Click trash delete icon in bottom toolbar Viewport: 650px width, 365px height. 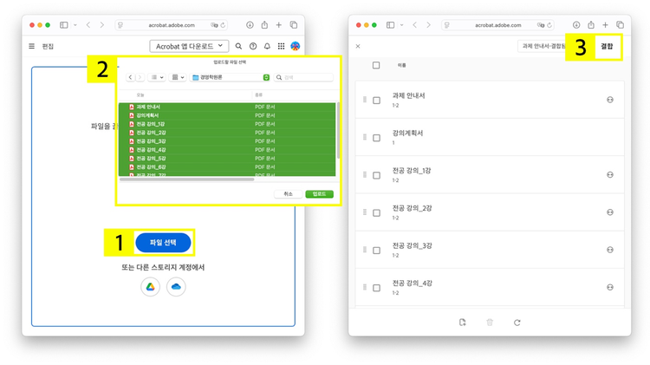coord(490,323)
